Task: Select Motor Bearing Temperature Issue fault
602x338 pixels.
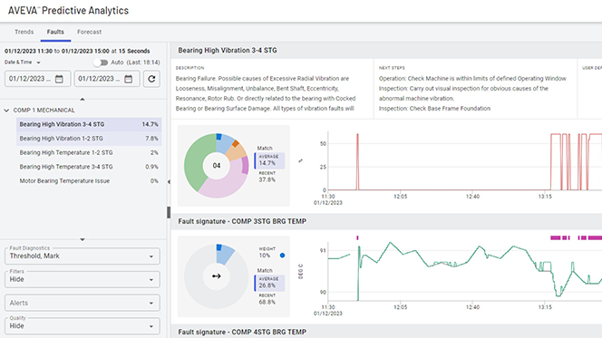Action: [x=89, y=180]
